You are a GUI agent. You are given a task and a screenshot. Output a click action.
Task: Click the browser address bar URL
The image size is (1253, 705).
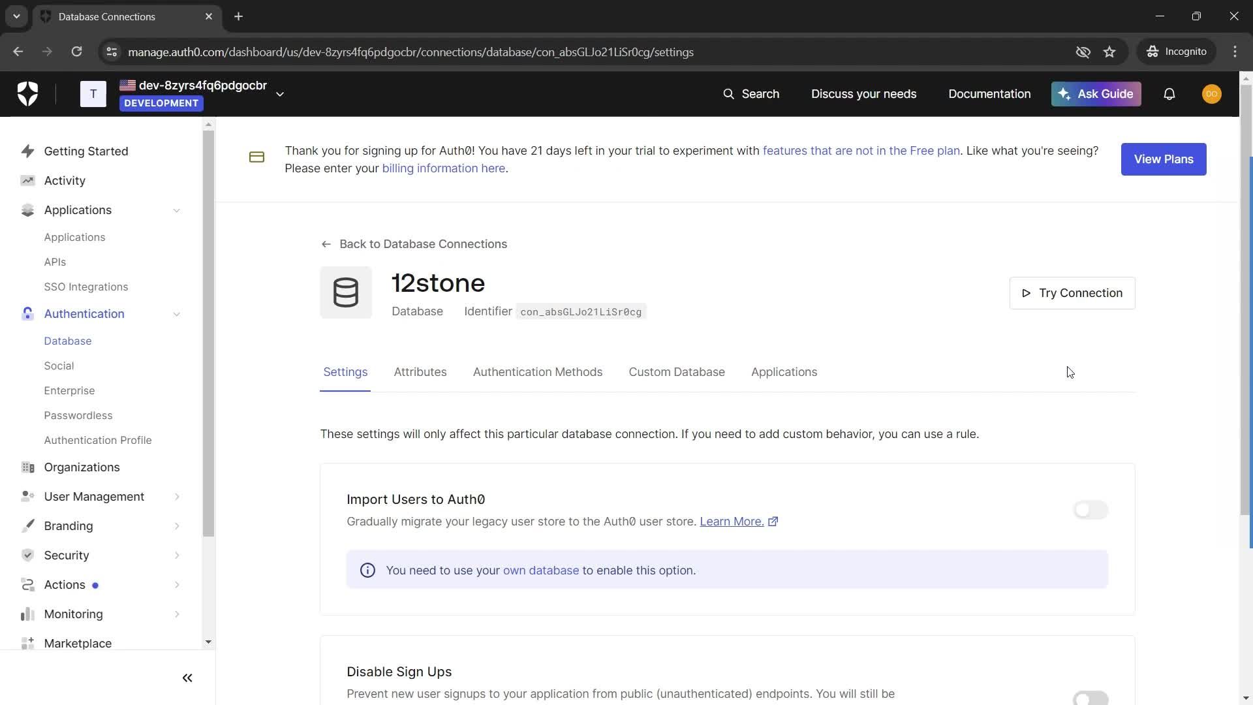pos(410,52)
